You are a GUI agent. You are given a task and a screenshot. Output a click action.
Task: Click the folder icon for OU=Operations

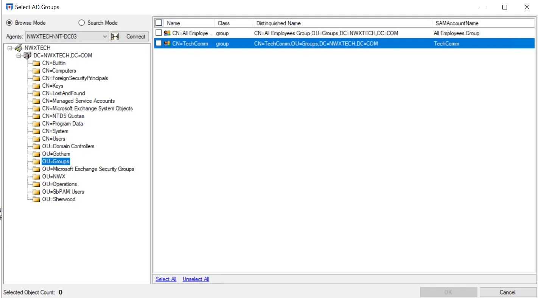(36, 184)
